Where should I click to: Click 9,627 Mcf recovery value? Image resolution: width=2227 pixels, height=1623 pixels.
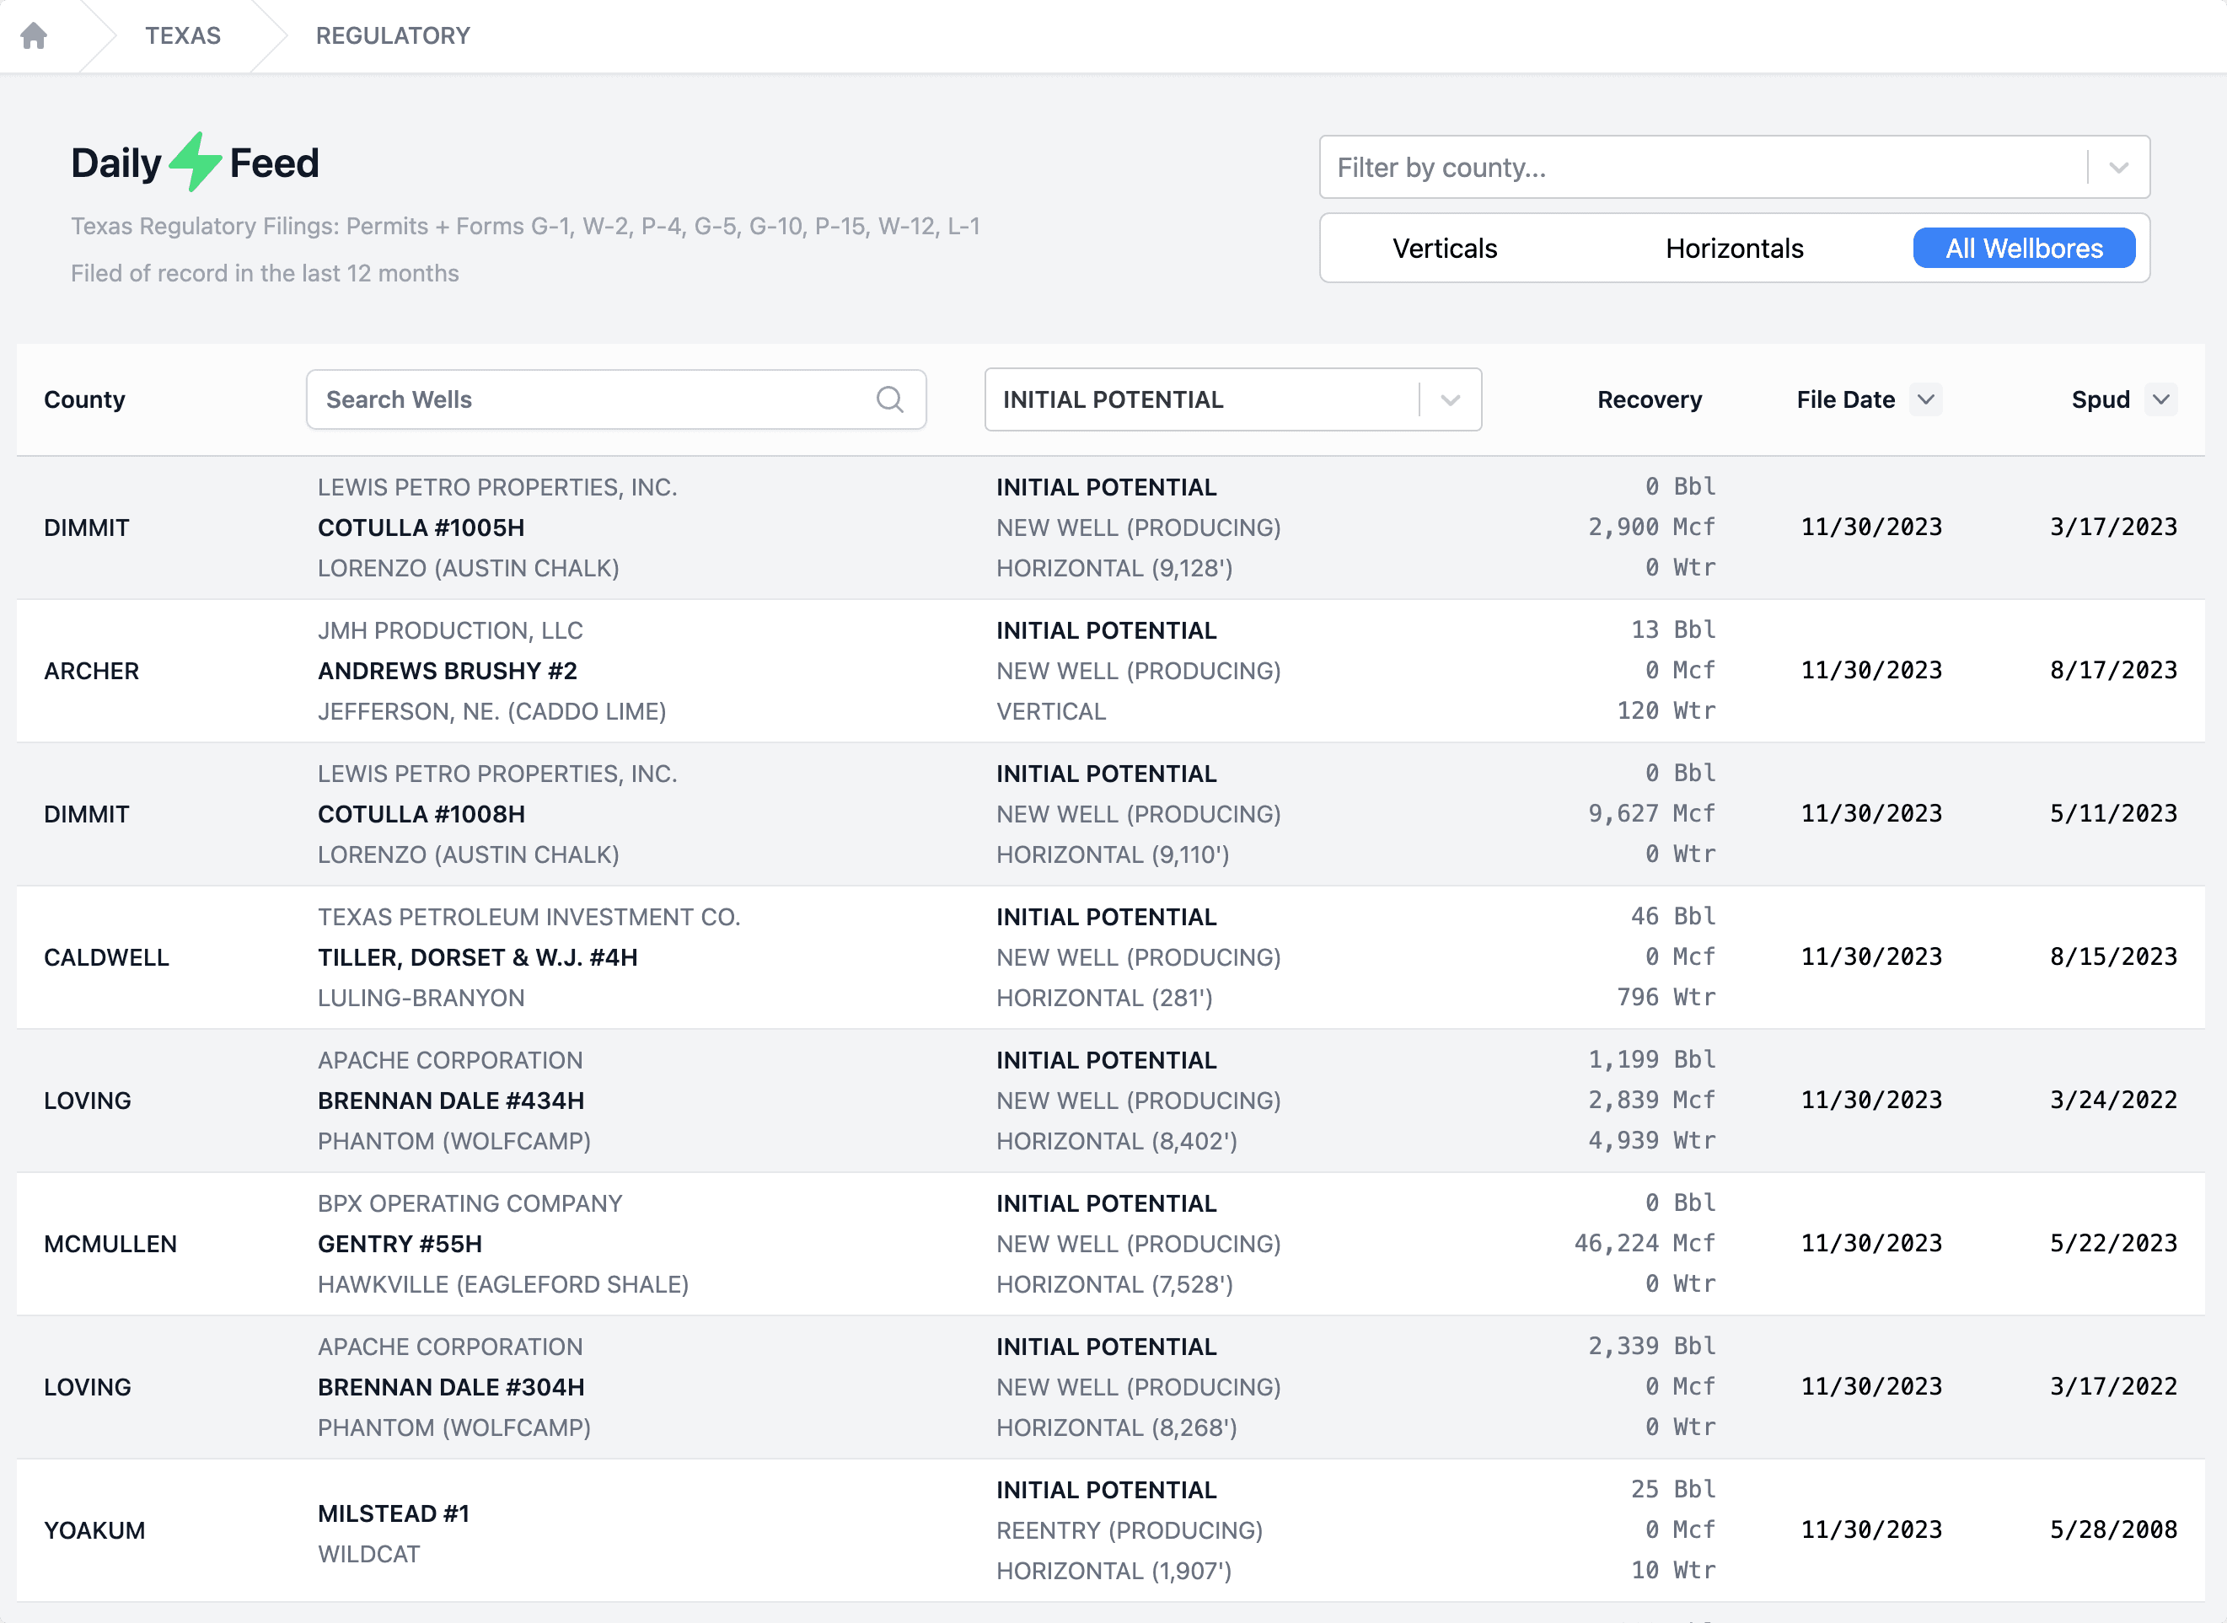[1651, 813]
